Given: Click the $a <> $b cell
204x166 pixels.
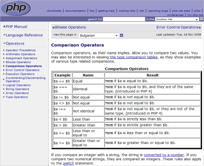Looking at the screenshot, I should pyautogui.click(x=62, y=103).
